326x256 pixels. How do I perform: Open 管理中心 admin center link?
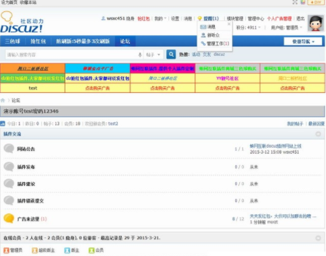pos(256,19)
